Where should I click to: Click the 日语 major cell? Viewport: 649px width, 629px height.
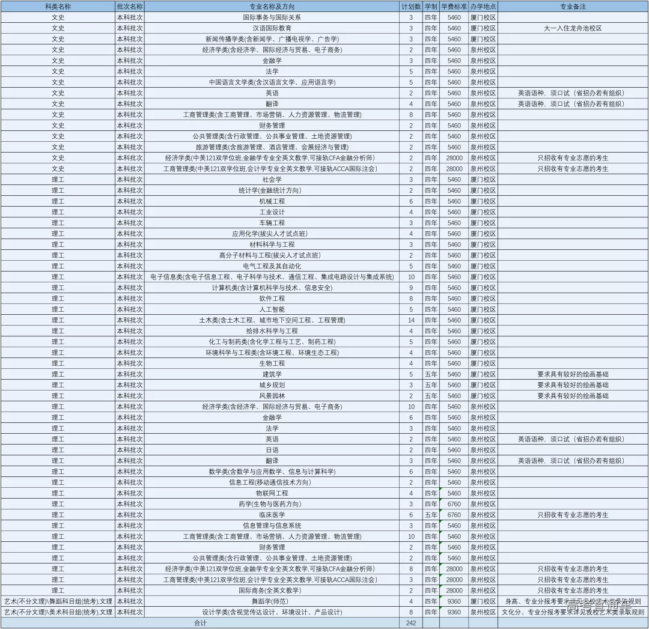pyautogui.click(x=272, y=450)
